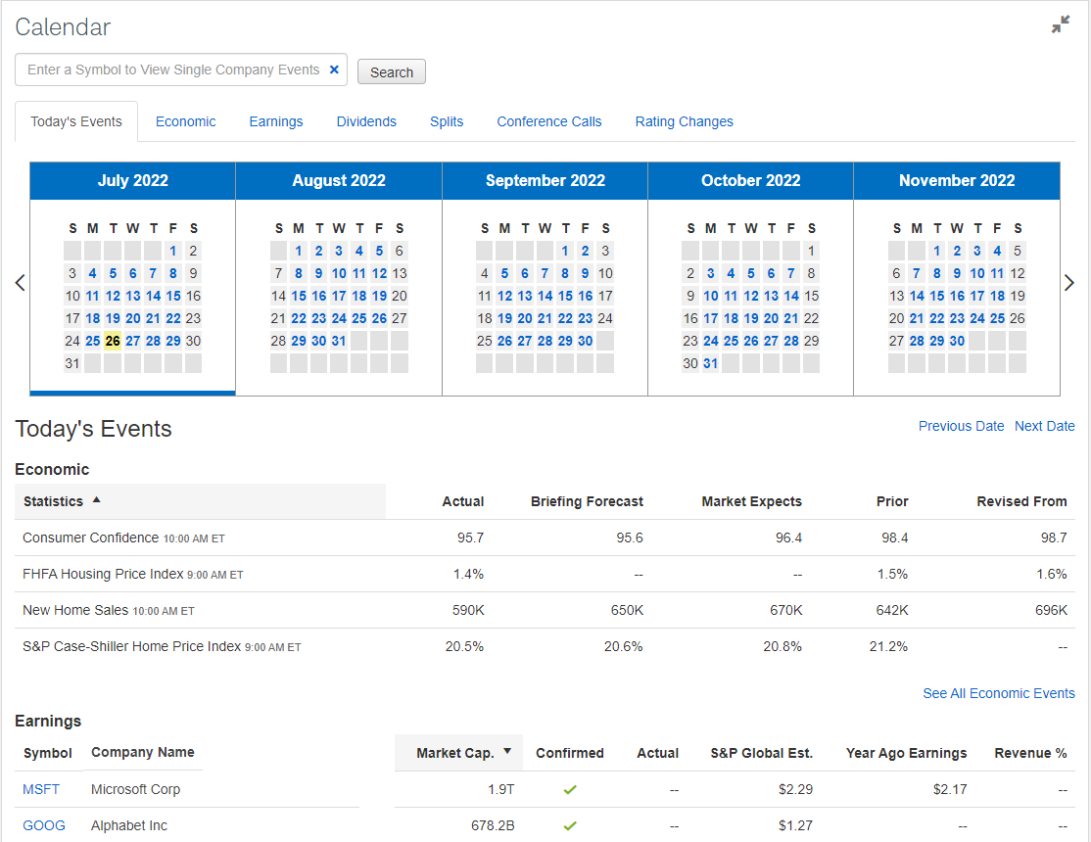Open See All Economic Events link
Viewport: 1091px width, 842px height.
point(999,693)
